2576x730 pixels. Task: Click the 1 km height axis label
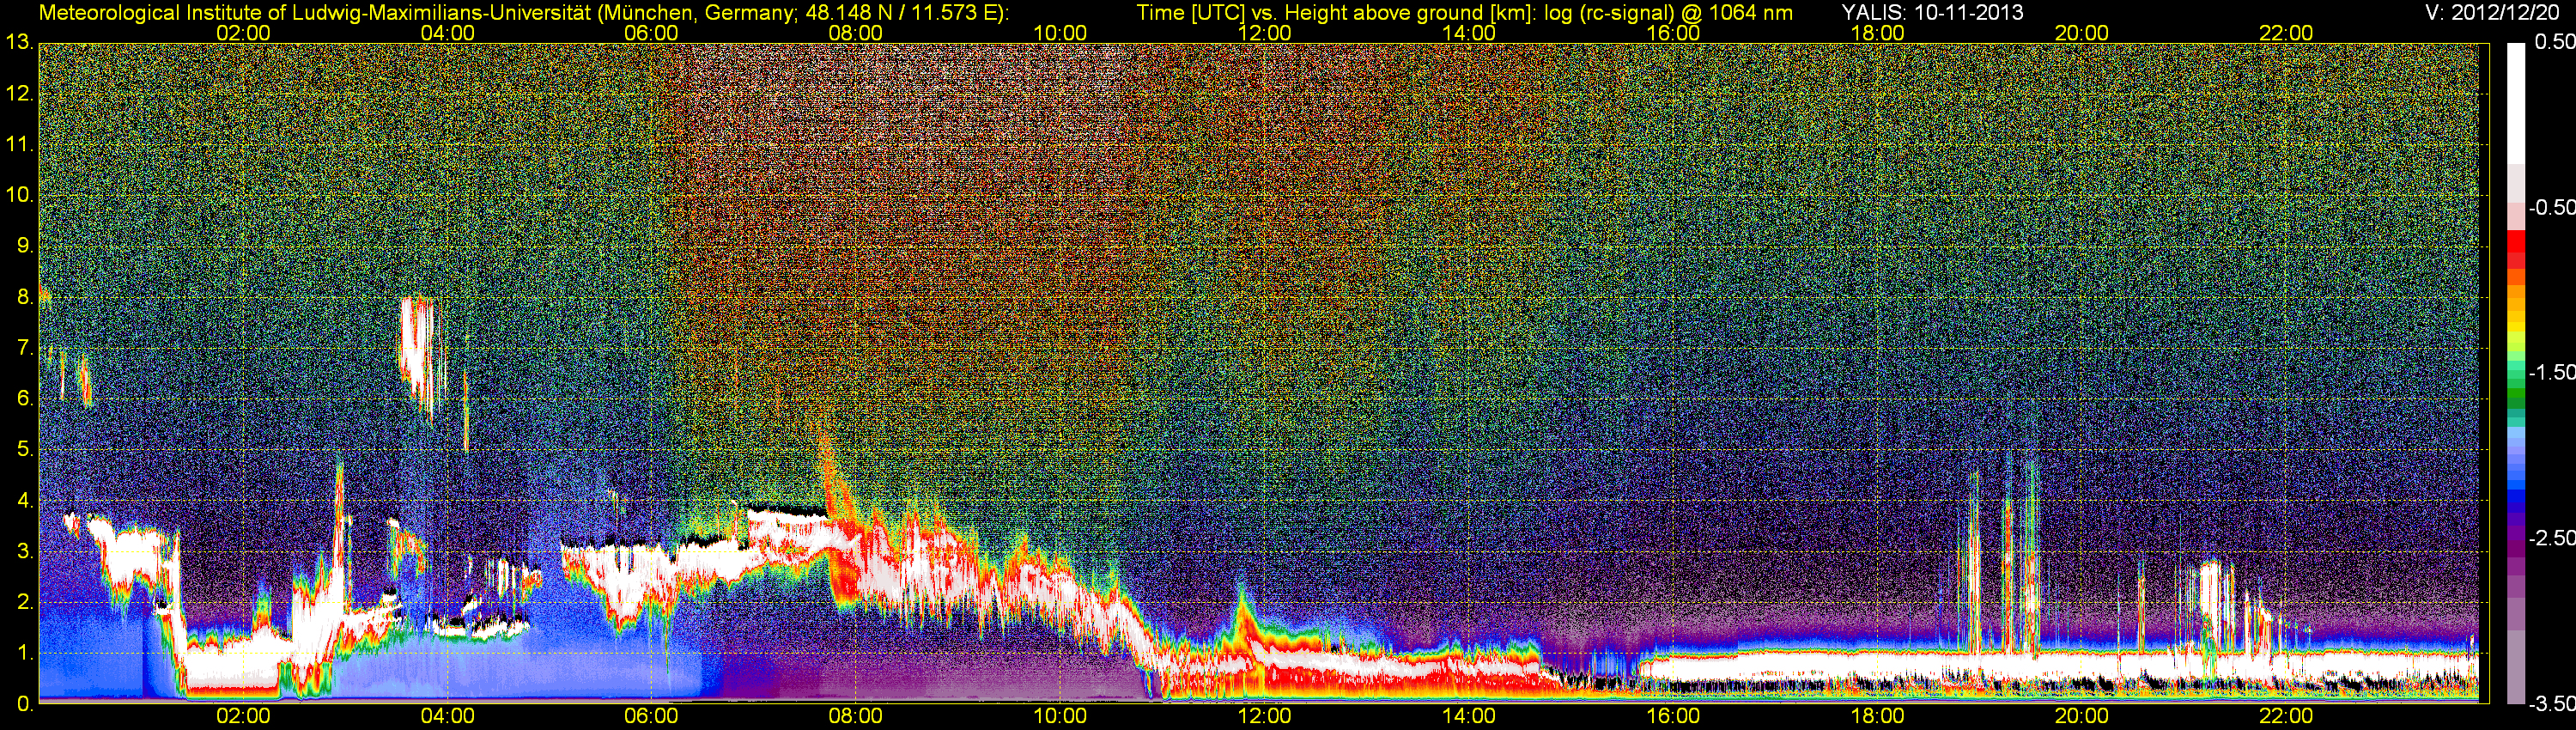click(24, 653)
